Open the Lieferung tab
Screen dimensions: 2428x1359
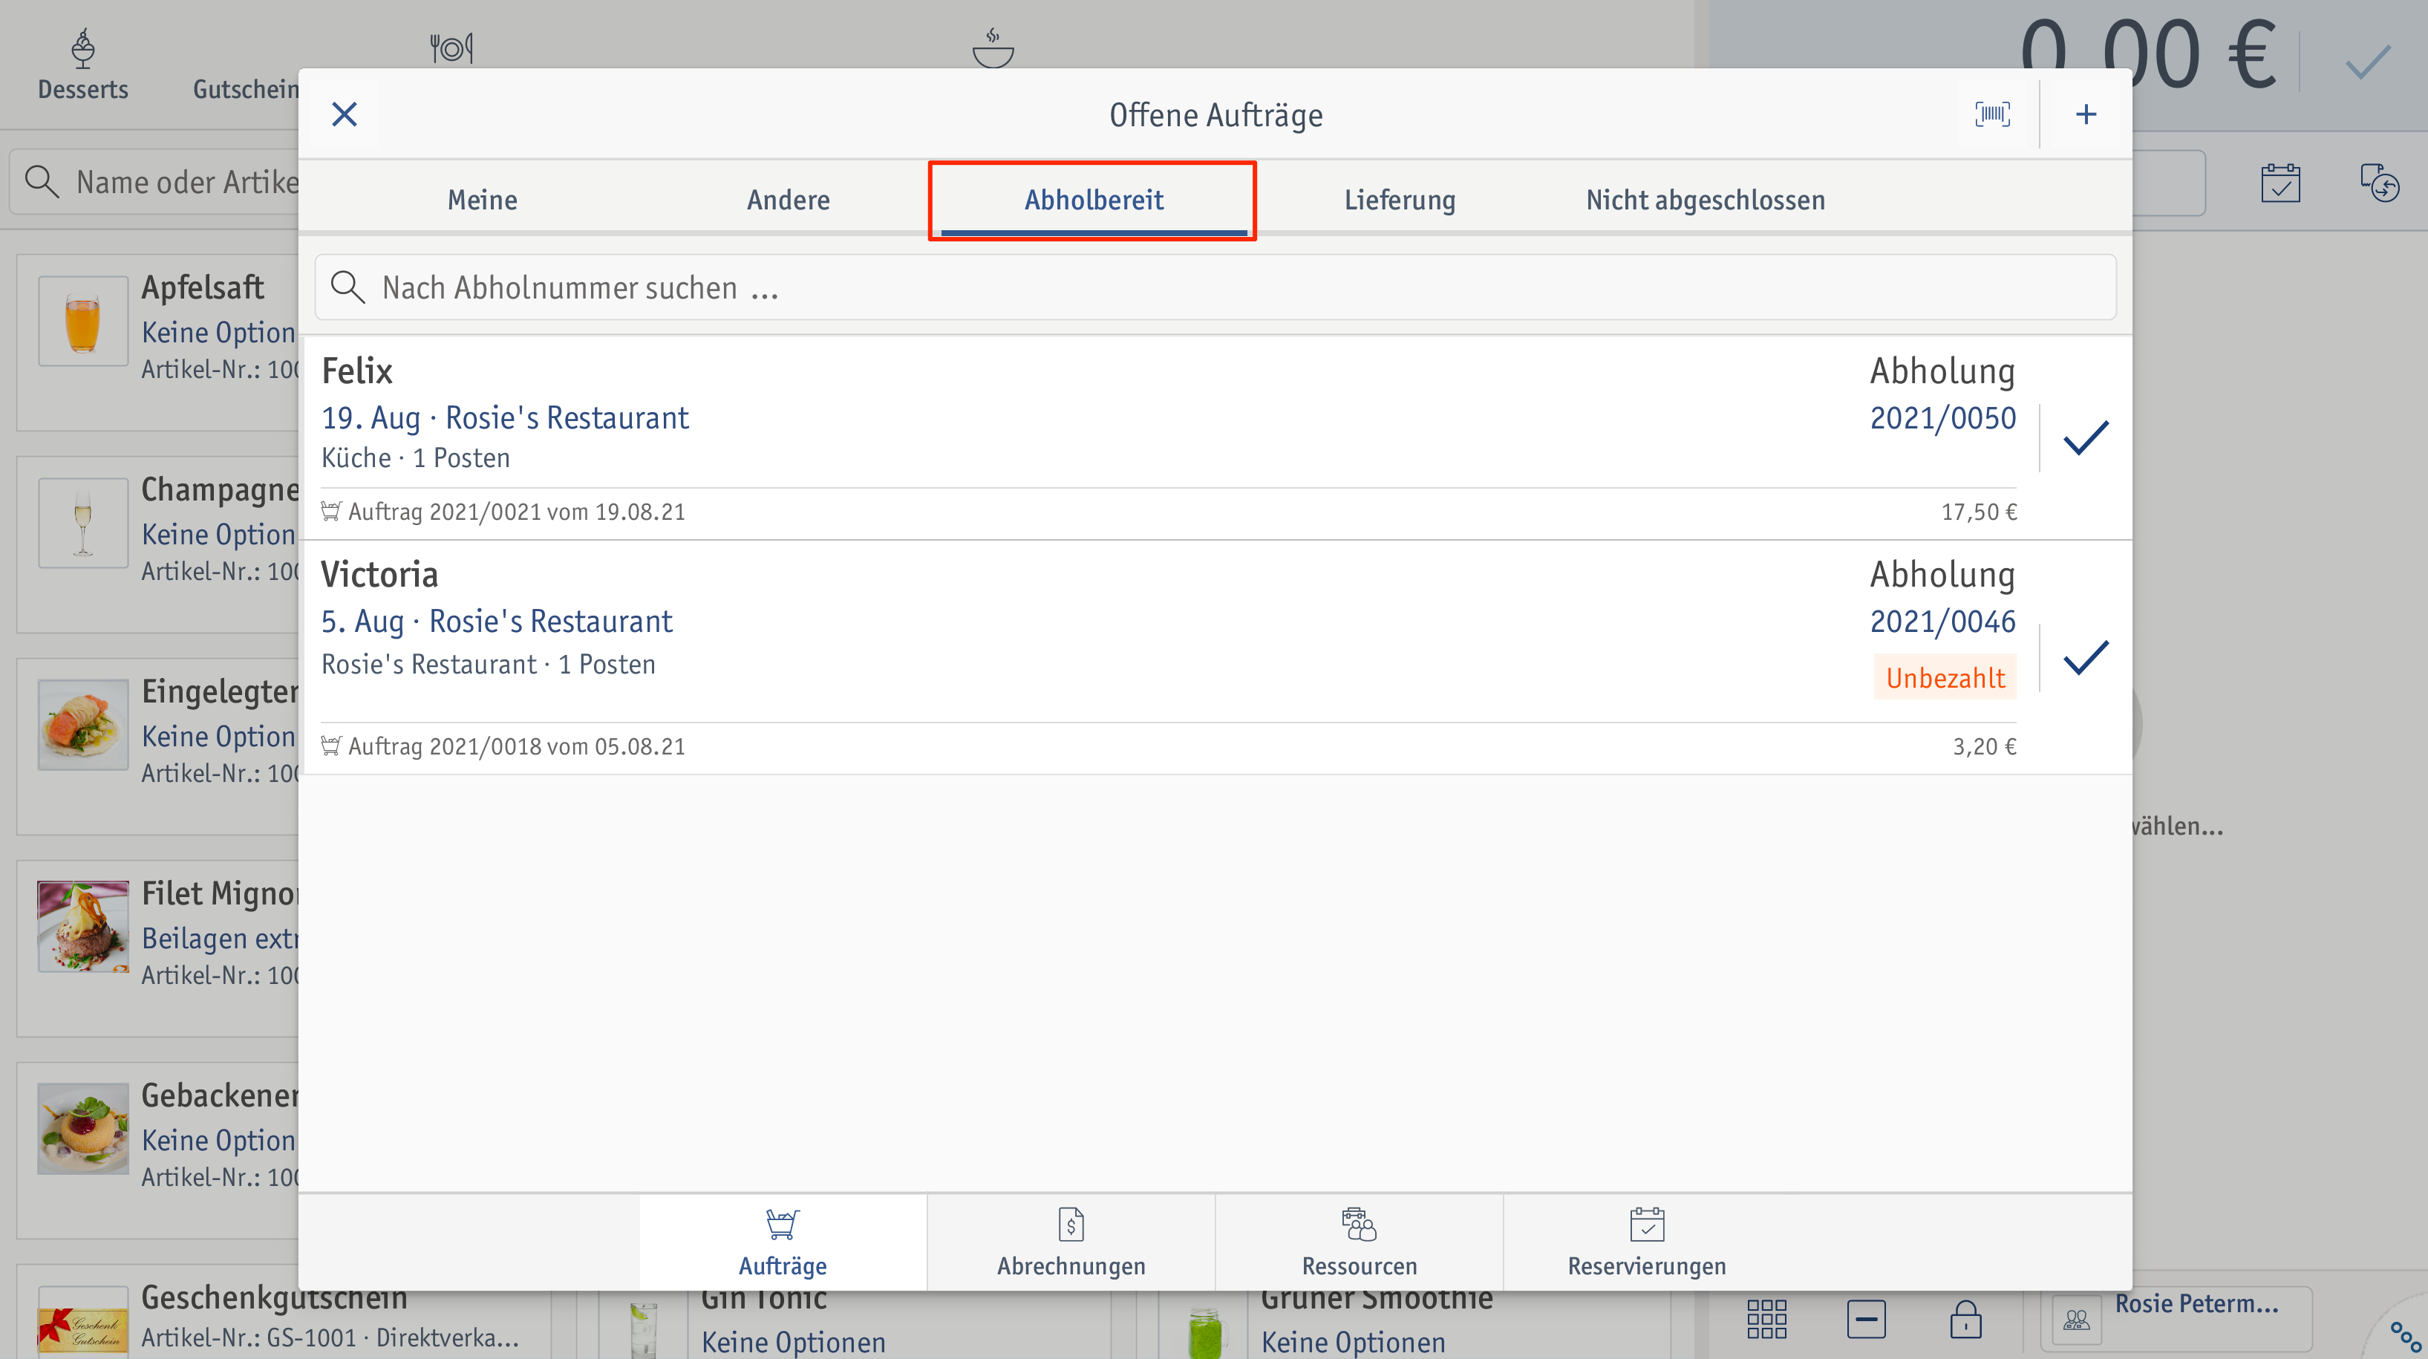[1400, 200]
